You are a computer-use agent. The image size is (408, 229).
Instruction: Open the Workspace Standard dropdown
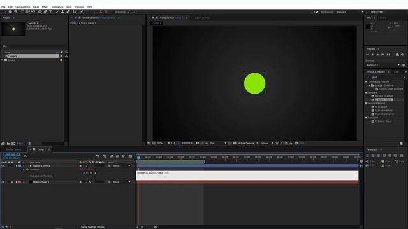349,12
